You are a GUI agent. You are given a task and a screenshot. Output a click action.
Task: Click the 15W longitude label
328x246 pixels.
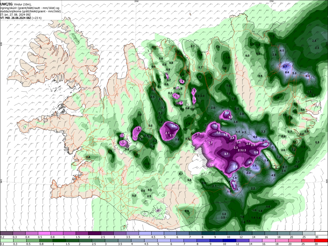[x=271, y=1]
